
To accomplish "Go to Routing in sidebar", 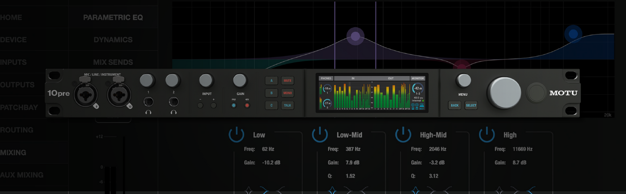I will 17,130.
